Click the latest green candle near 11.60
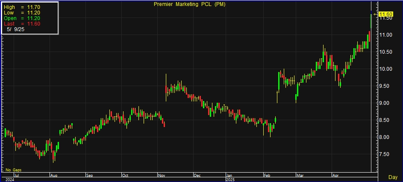 coord(371,21)
